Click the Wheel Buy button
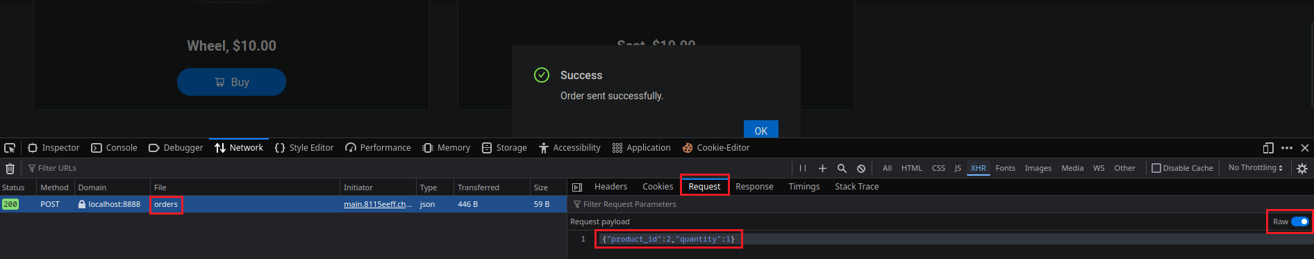 click(x=231, y=82)
